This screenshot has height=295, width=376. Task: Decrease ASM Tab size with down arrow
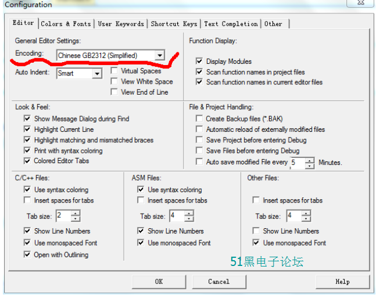point(189,218)
